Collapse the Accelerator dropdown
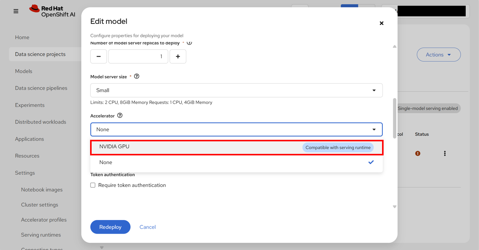Viewport: 479px width, 250px height. point(236,130)
